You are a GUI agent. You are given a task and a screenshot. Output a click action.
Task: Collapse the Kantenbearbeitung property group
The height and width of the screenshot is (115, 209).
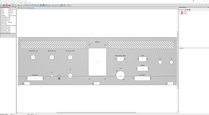click(x=1, y=34)
